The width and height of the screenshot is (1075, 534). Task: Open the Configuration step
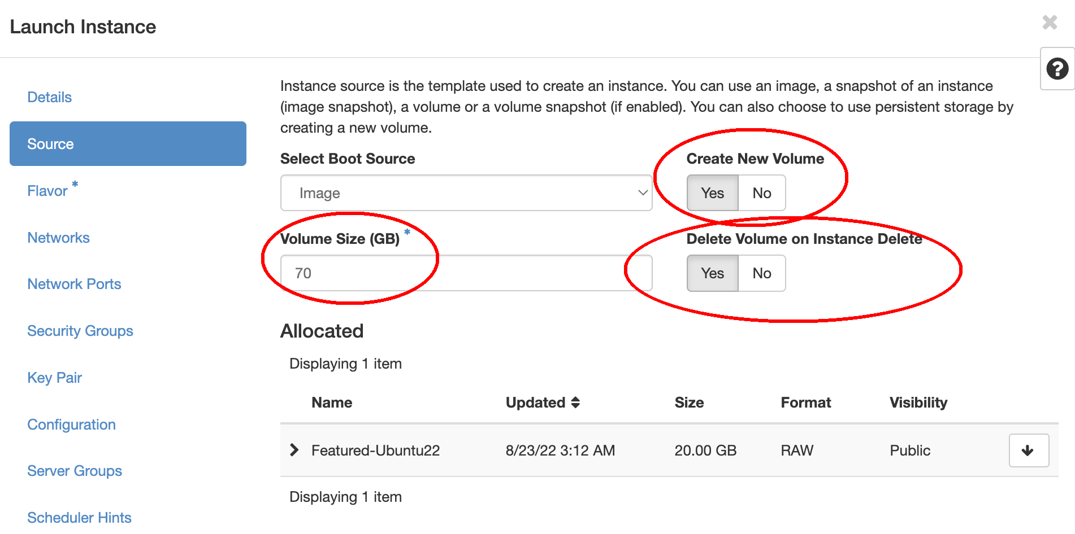pyautogui.click(x=71, y=424)
